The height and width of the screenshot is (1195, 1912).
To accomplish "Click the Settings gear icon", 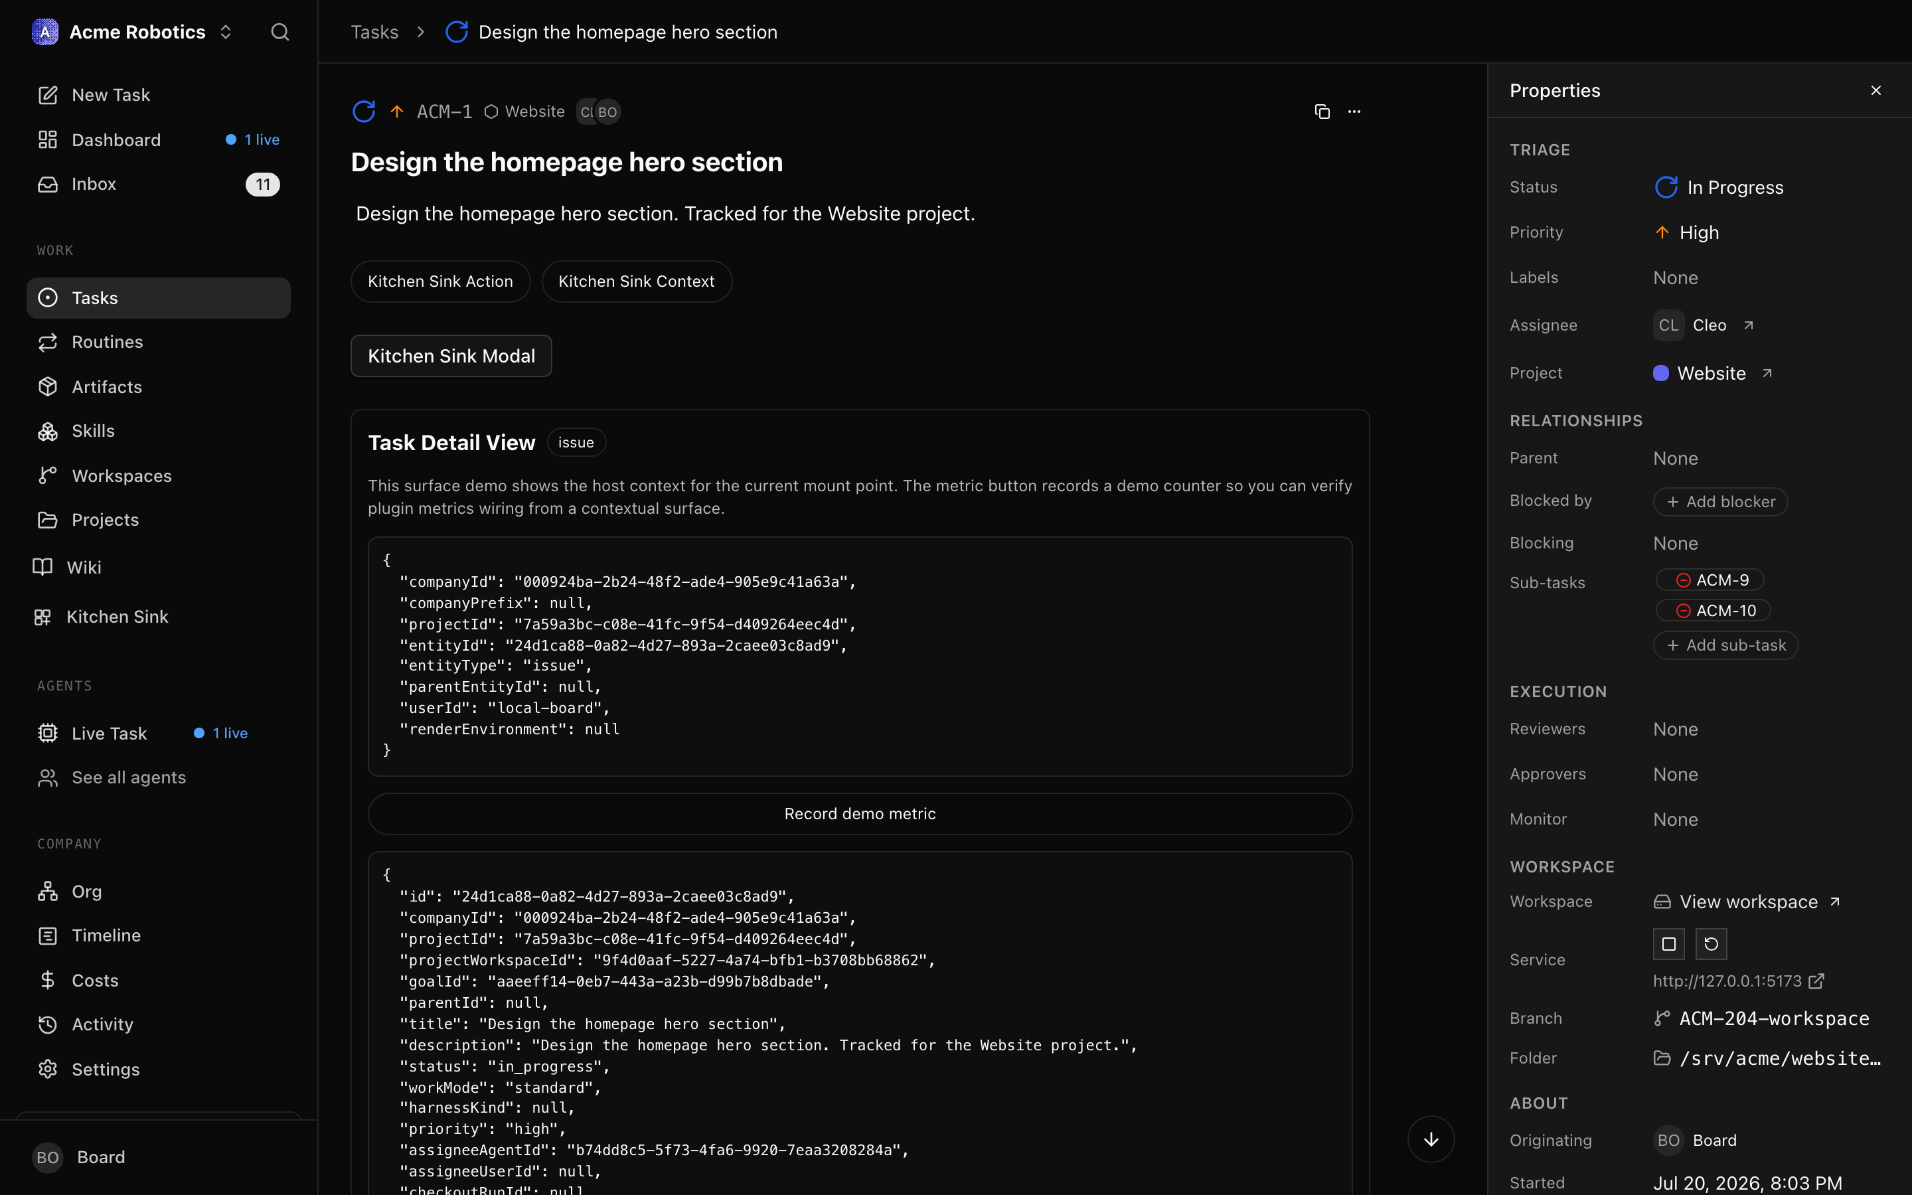I will click(x=48, y=1070).
